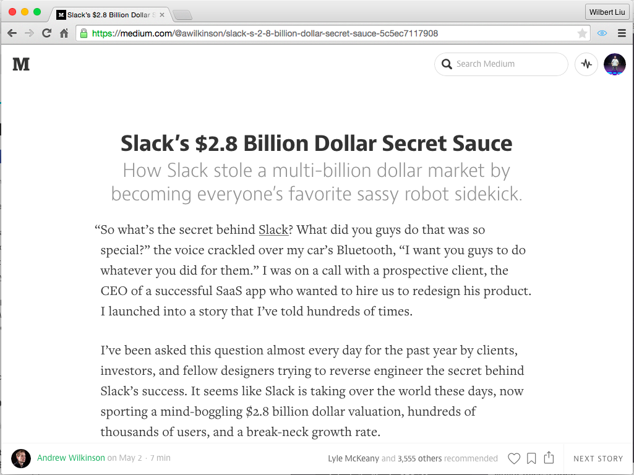The height and width of the screenshot is (475, 634).
Task: Recommend the story with heart icon
Action: pos(514,458)
